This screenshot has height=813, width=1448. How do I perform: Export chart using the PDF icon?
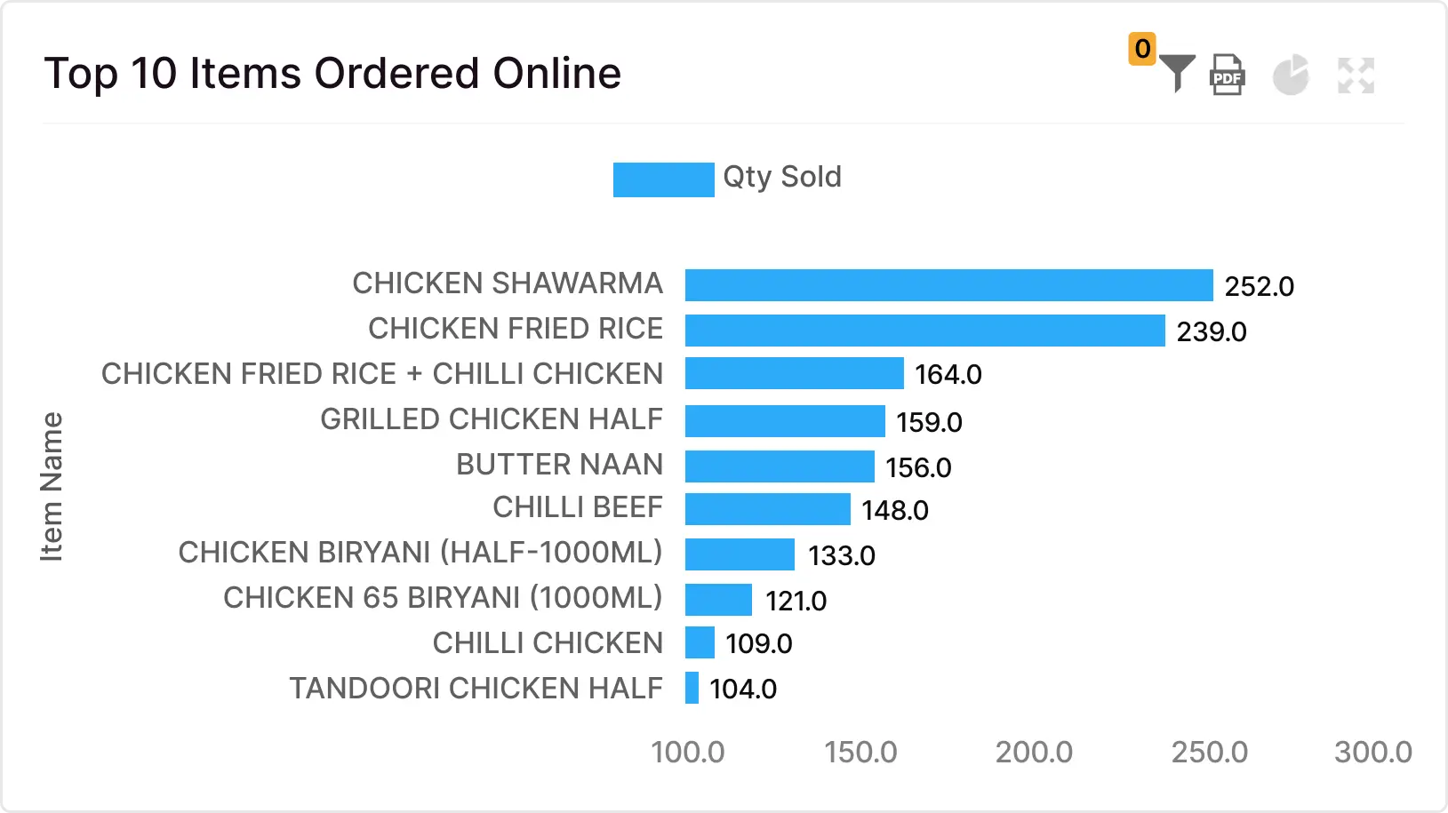click(1227, 75)
